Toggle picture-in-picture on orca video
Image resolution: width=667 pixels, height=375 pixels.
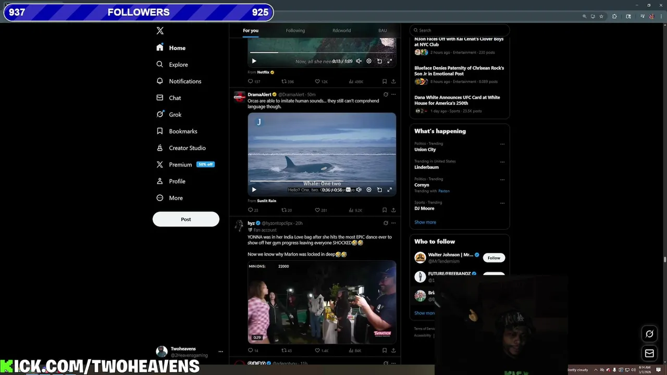click(379, 190)
